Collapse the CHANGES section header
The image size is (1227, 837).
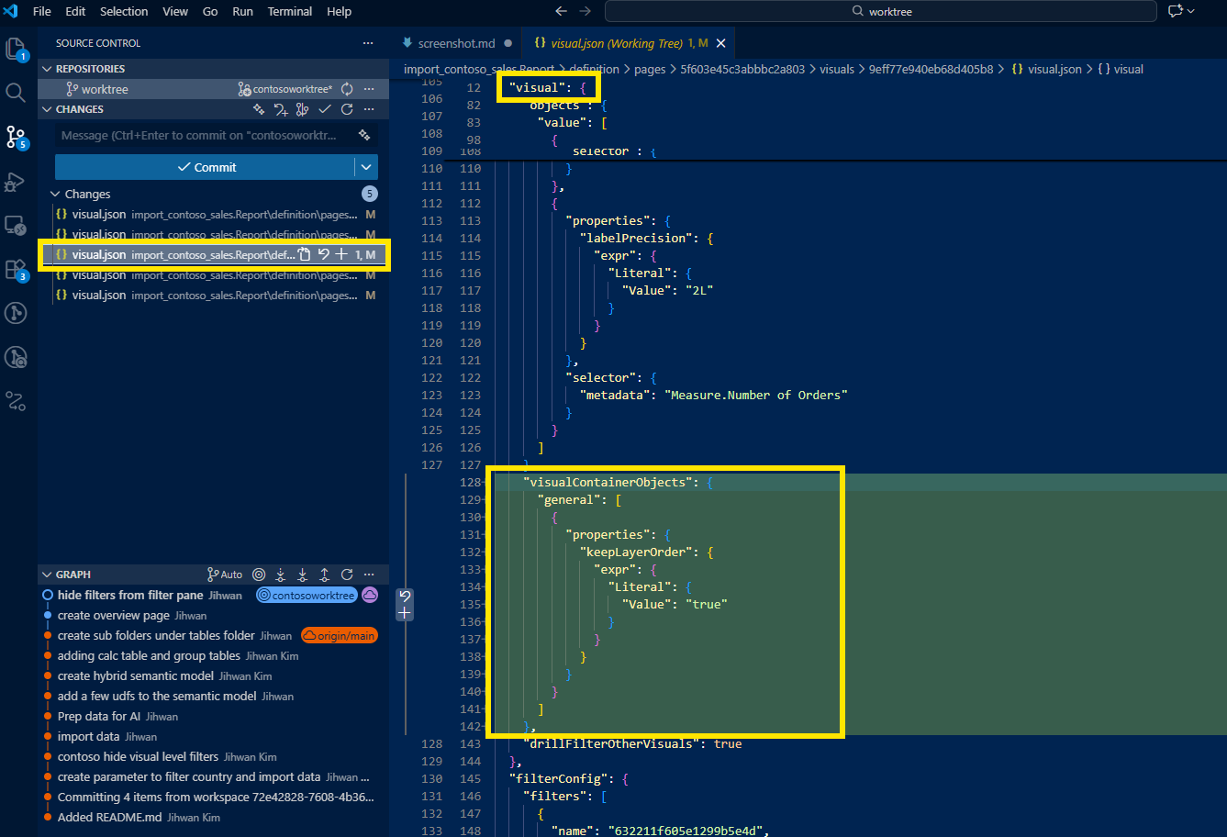(47, 109)
